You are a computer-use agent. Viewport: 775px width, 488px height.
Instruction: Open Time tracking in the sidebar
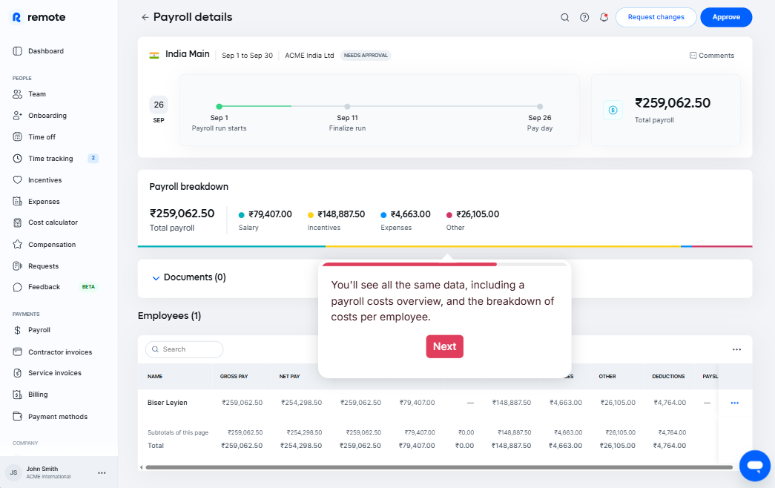pos(50,159)
